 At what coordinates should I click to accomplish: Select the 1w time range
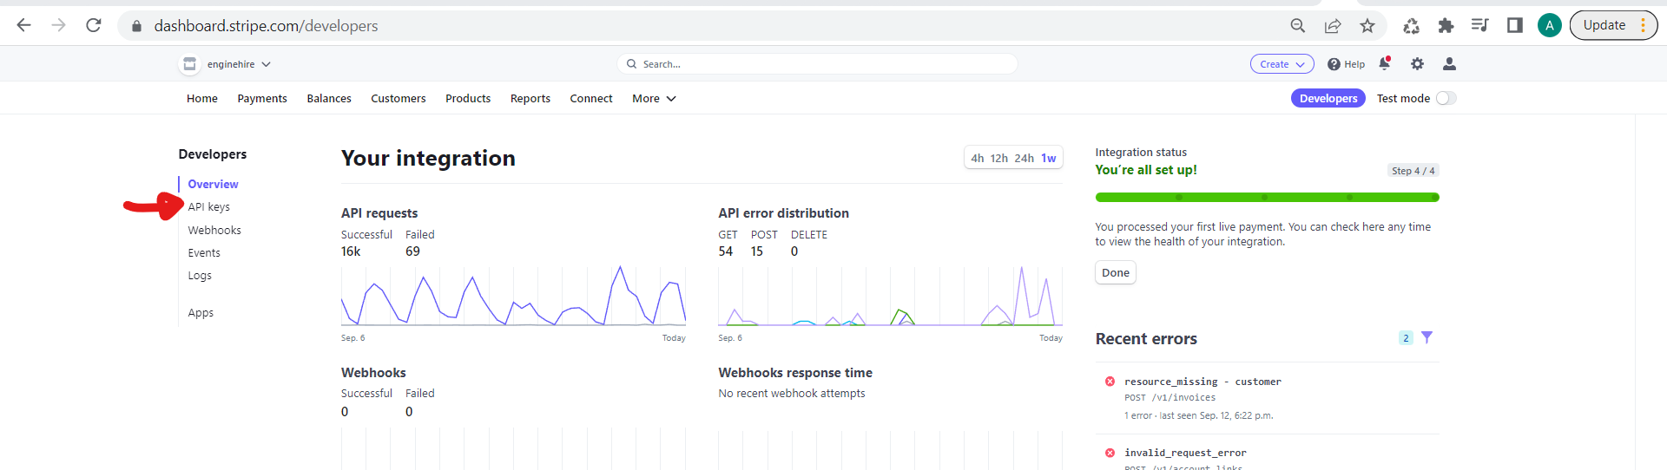(1049, 158)
